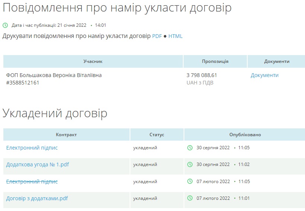Click the Учасник column header
The height and width of the screenshot is (211, 305).
click(x=93, y=61)
